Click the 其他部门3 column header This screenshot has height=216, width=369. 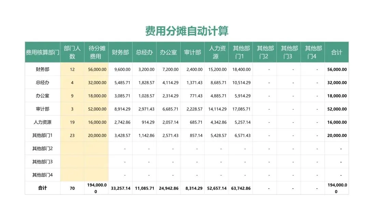point(288,52)
